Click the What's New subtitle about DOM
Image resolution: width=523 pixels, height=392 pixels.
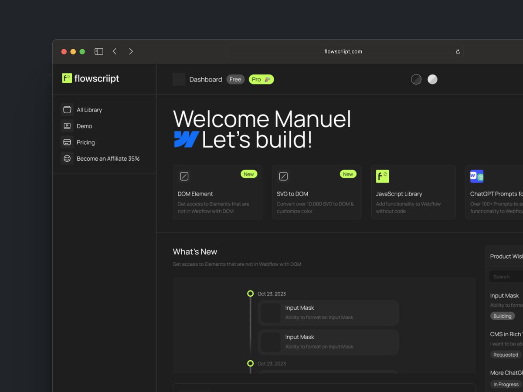[237, 264]
